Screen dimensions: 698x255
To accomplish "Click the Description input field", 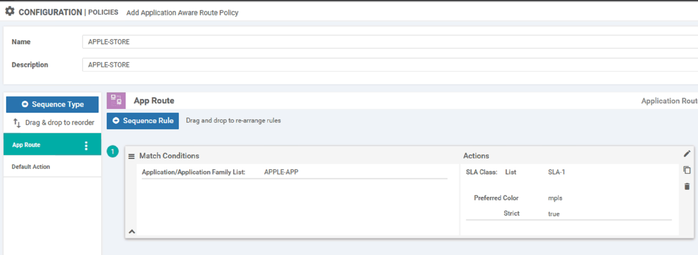I will tap(390, 65).
